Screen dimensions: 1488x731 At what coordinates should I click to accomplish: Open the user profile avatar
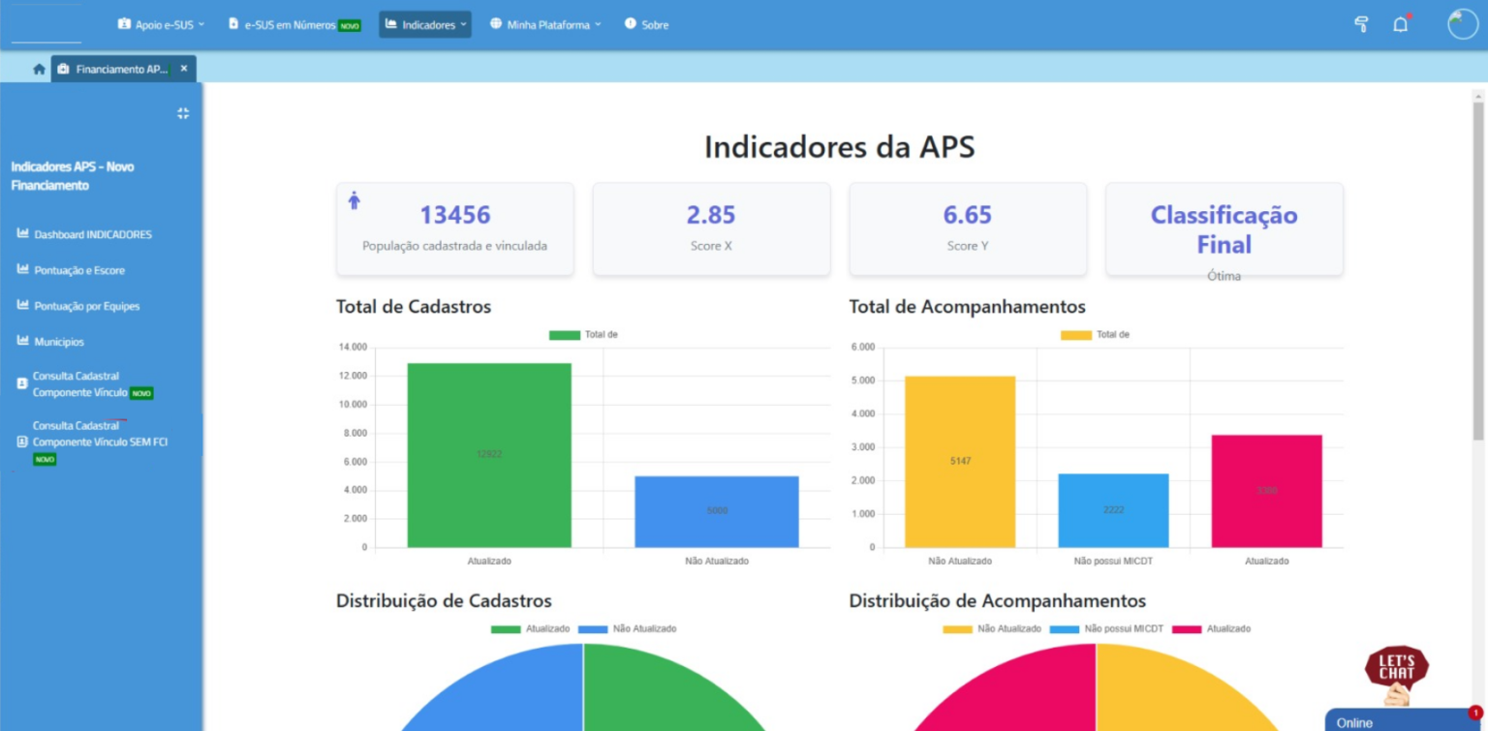[1461, 24]
